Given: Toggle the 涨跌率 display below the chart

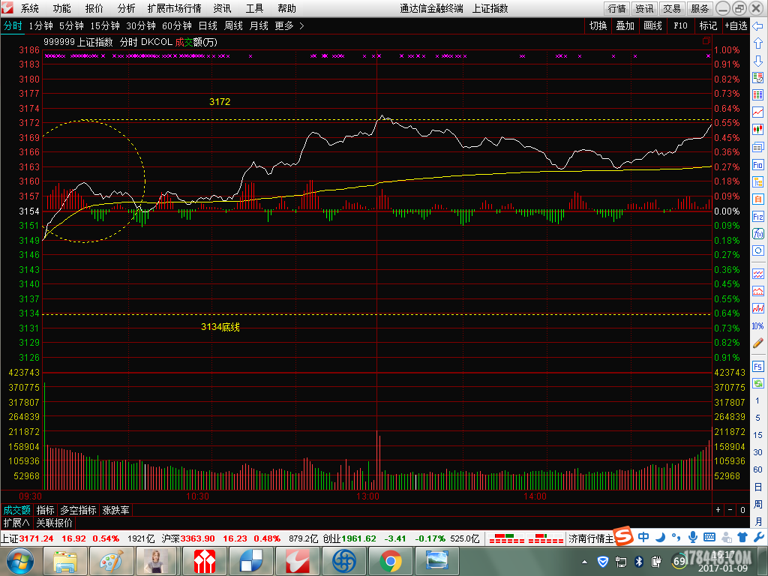Looking at the screenshot, I should click(115, 510).
